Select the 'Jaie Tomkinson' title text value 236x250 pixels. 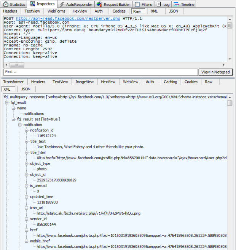click(91, 147)
